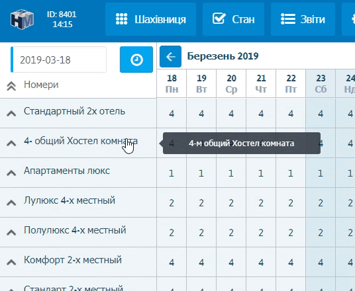Click Полулюкс 4-х местный row name
Viewport: 355px width, 291px height.
(x=75, y=230)
